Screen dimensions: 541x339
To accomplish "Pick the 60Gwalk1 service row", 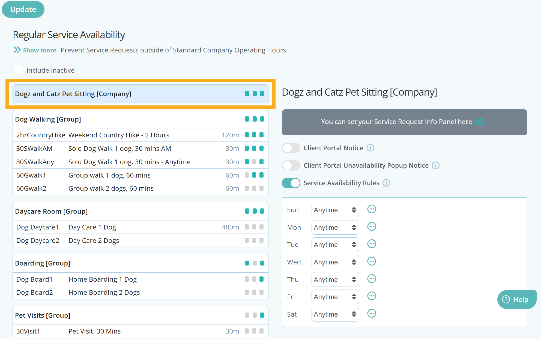I will click(x=141, y=175).
